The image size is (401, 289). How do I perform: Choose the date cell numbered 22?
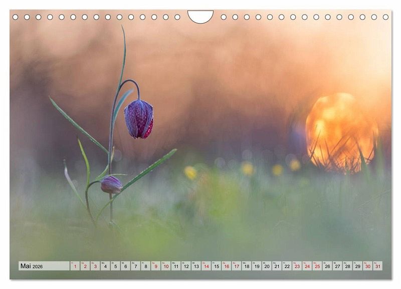(287, 266)
